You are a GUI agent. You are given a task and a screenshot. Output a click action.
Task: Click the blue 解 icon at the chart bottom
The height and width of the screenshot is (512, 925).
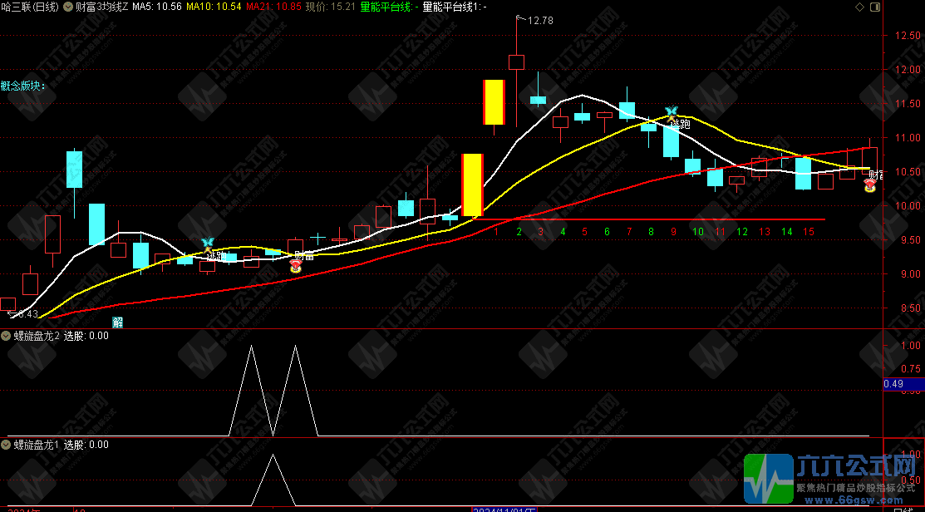pos(118,322)
